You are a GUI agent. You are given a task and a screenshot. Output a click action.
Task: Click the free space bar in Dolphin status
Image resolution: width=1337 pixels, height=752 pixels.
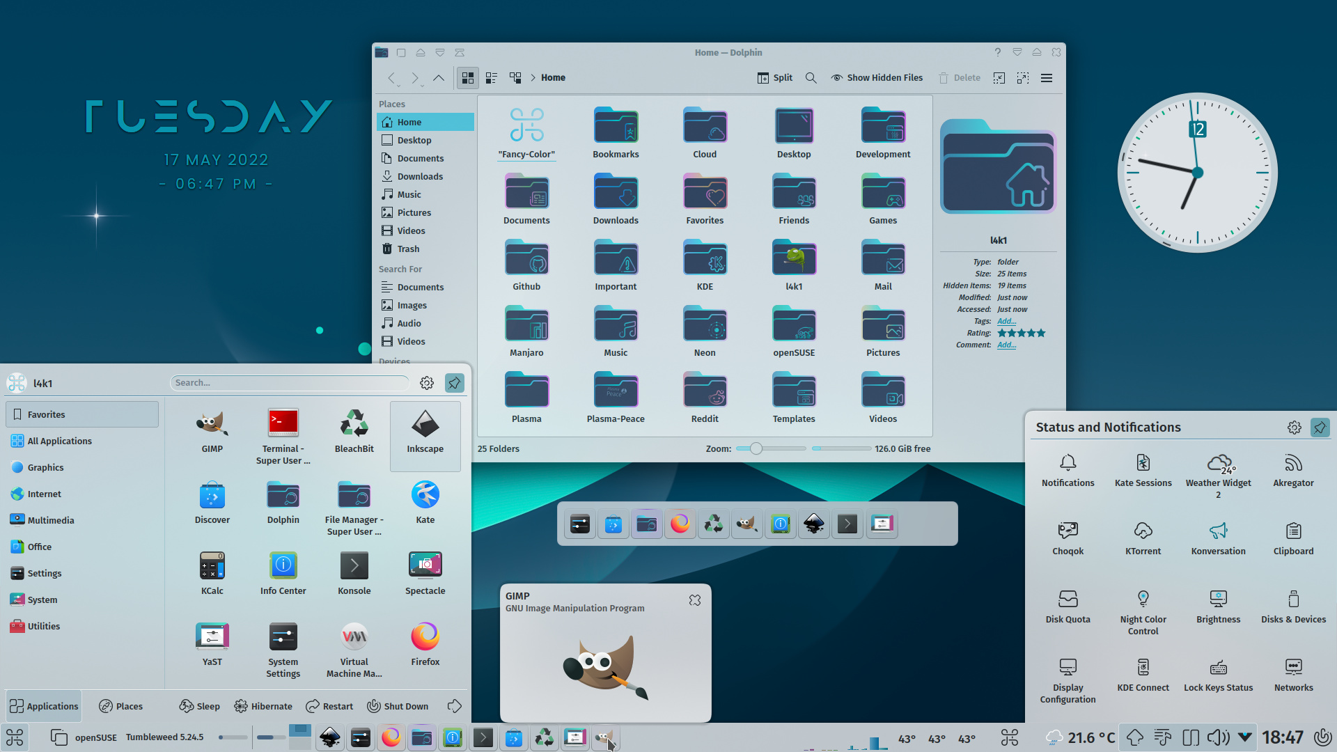tap(841, 448)
